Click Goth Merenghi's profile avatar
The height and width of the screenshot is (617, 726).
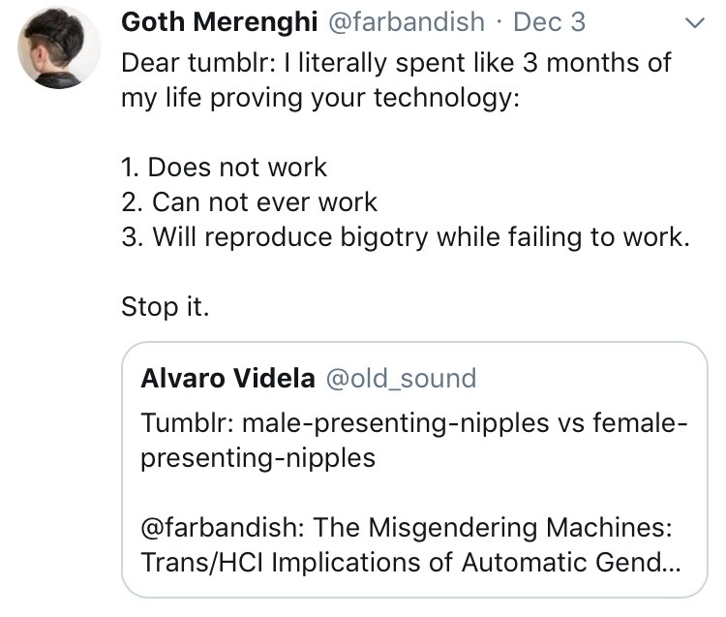click(x=60, y=52)
